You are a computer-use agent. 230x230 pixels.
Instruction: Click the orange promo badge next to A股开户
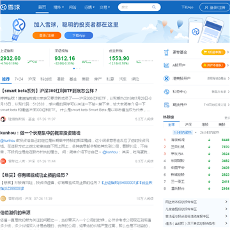(x=213, y=65)
